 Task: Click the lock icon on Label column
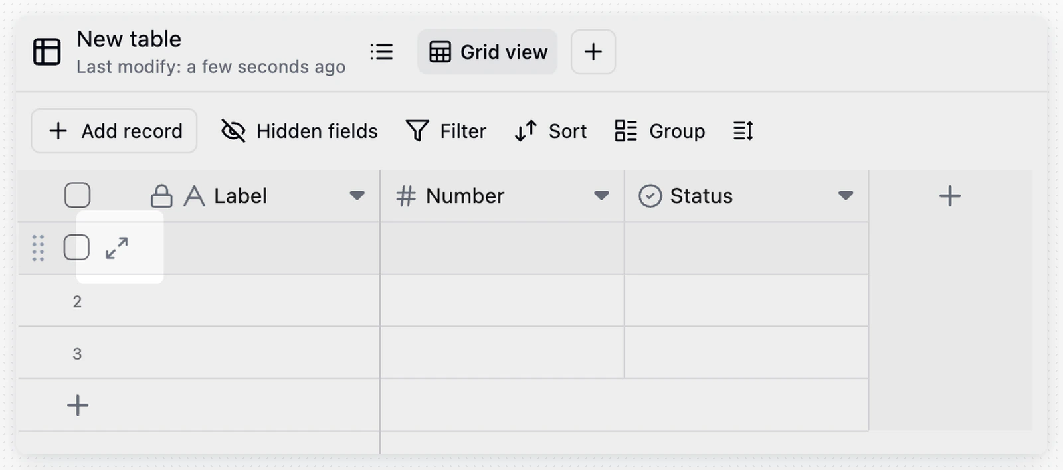tap(161, 196)
